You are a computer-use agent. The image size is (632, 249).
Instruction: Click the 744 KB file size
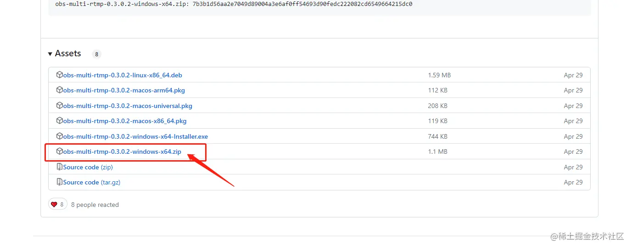[x=437, y=136]
